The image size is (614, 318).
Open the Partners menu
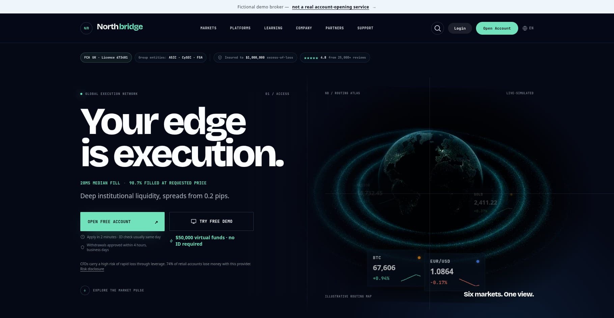click(x=335, y=28)
